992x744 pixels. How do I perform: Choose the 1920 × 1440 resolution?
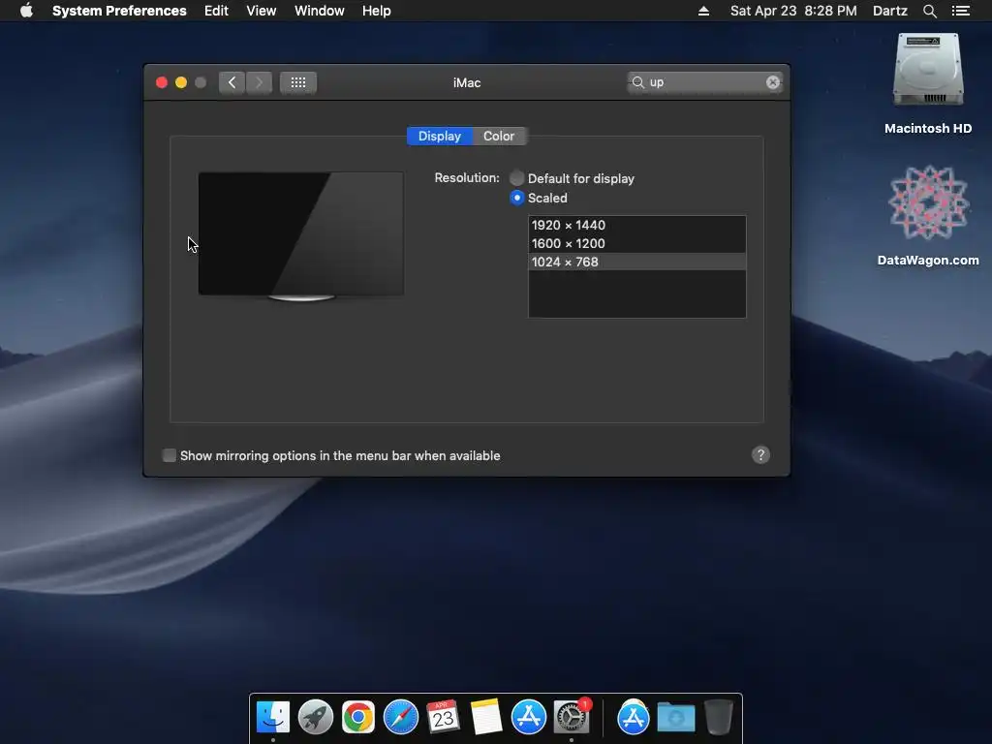(x=637, y=225)
